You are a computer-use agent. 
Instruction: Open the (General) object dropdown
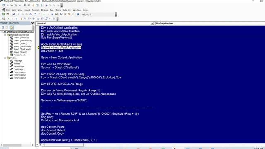[152, 23]
